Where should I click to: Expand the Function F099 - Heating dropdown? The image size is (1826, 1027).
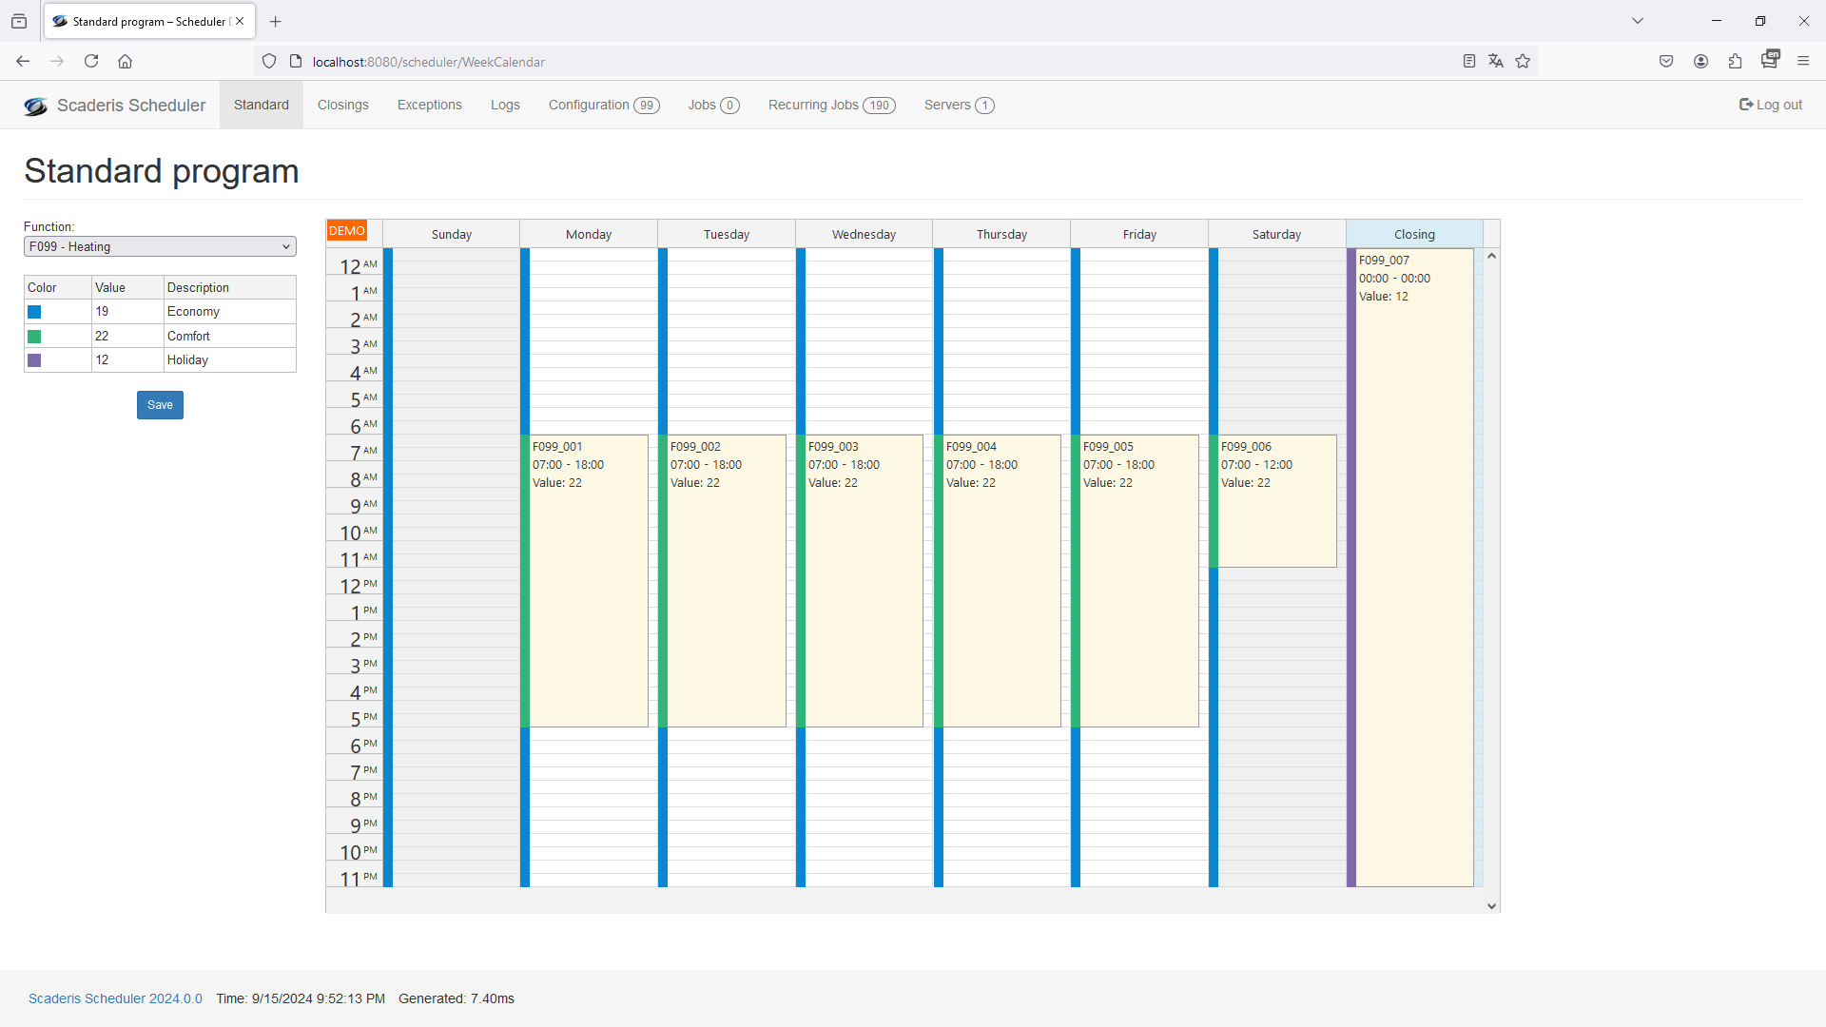[160, 247]
